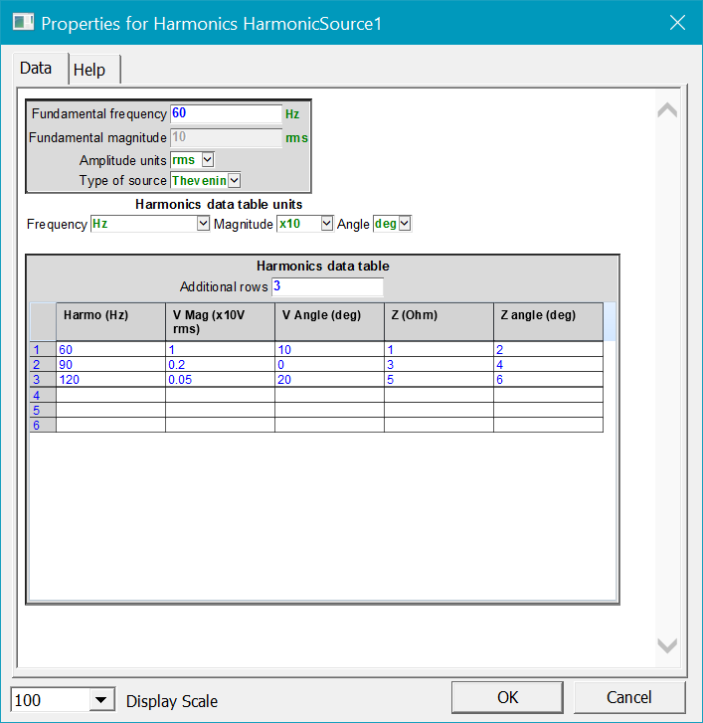
Task: Click empty Harmo cell in row 4
Action: click(110, 395)
